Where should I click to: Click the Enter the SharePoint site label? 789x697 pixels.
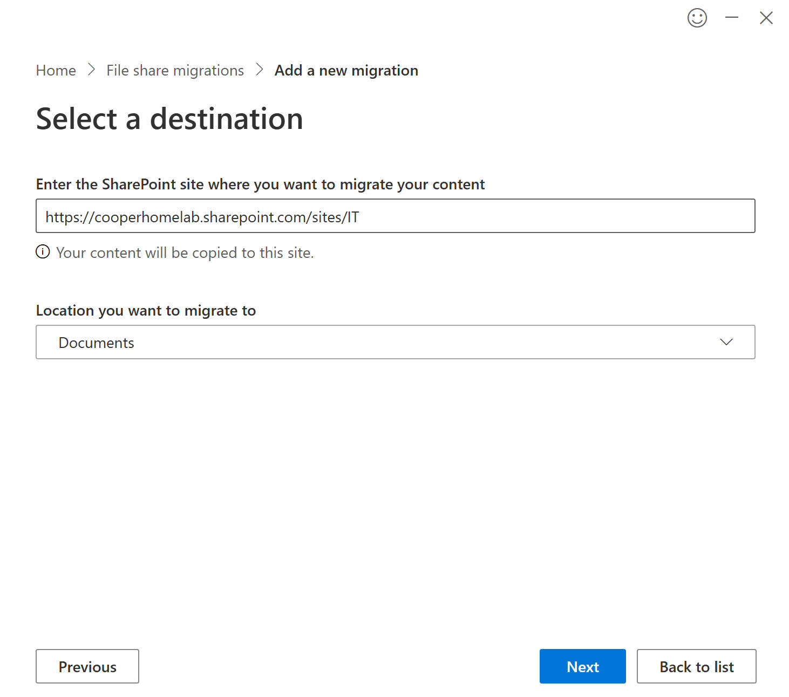point(260,184)
